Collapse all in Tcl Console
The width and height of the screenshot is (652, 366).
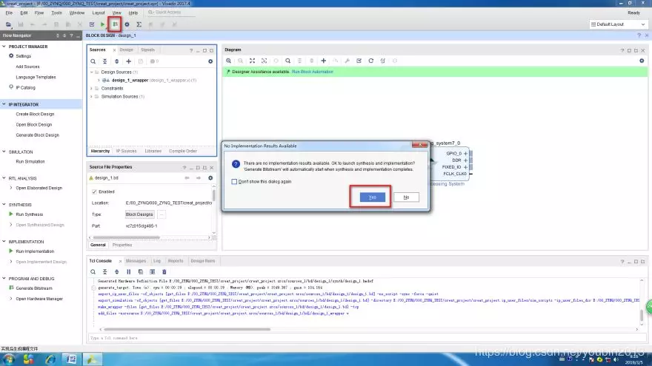coord(104,272)
